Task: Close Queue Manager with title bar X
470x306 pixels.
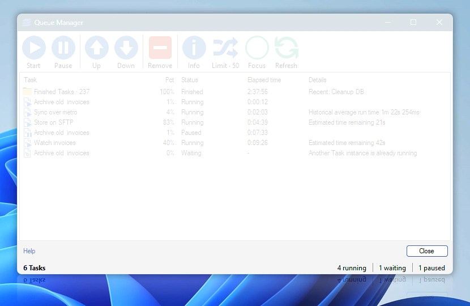Action: coord(439,22)
